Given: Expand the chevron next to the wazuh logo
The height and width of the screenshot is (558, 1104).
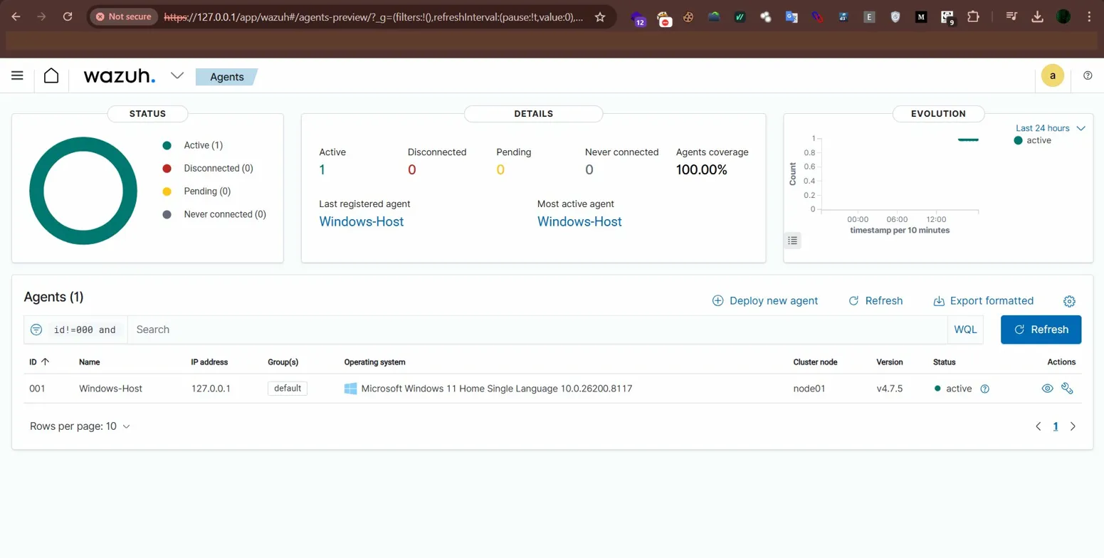Looking at the screenshot, I should [177, 75].
